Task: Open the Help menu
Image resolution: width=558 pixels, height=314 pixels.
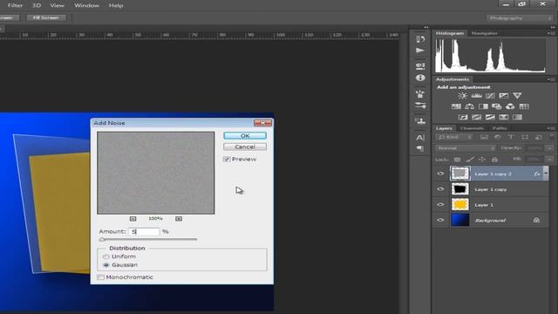Action: point(116,5)
